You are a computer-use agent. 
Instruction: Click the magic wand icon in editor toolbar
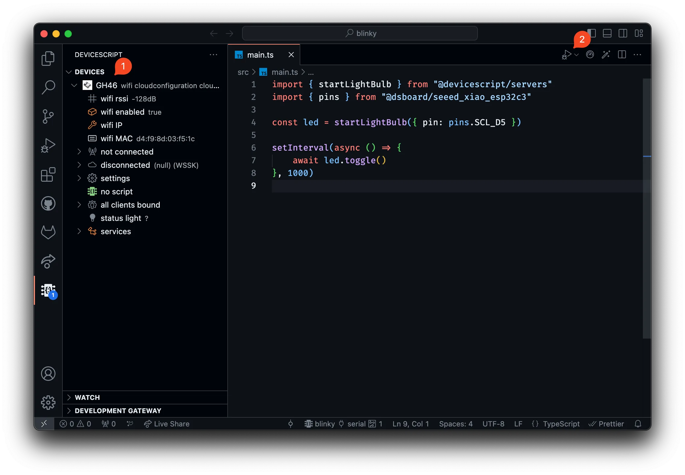606,55
